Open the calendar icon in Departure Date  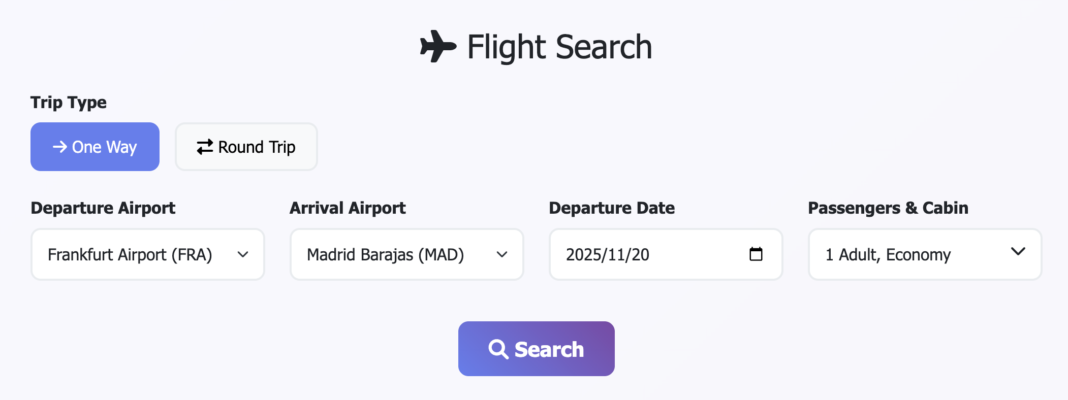[x=756, y=254]
